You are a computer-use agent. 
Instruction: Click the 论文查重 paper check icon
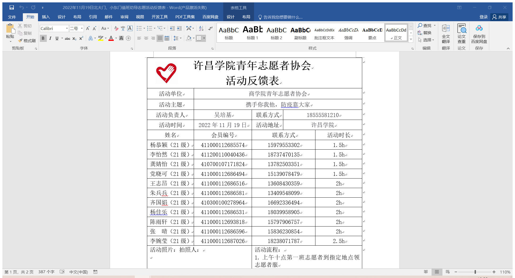point(461,34)
